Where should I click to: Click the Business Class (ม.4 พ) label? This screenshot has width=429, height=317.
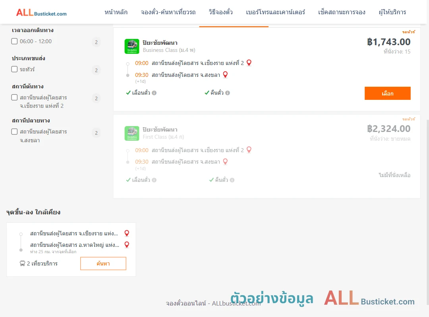pos(169,50)
